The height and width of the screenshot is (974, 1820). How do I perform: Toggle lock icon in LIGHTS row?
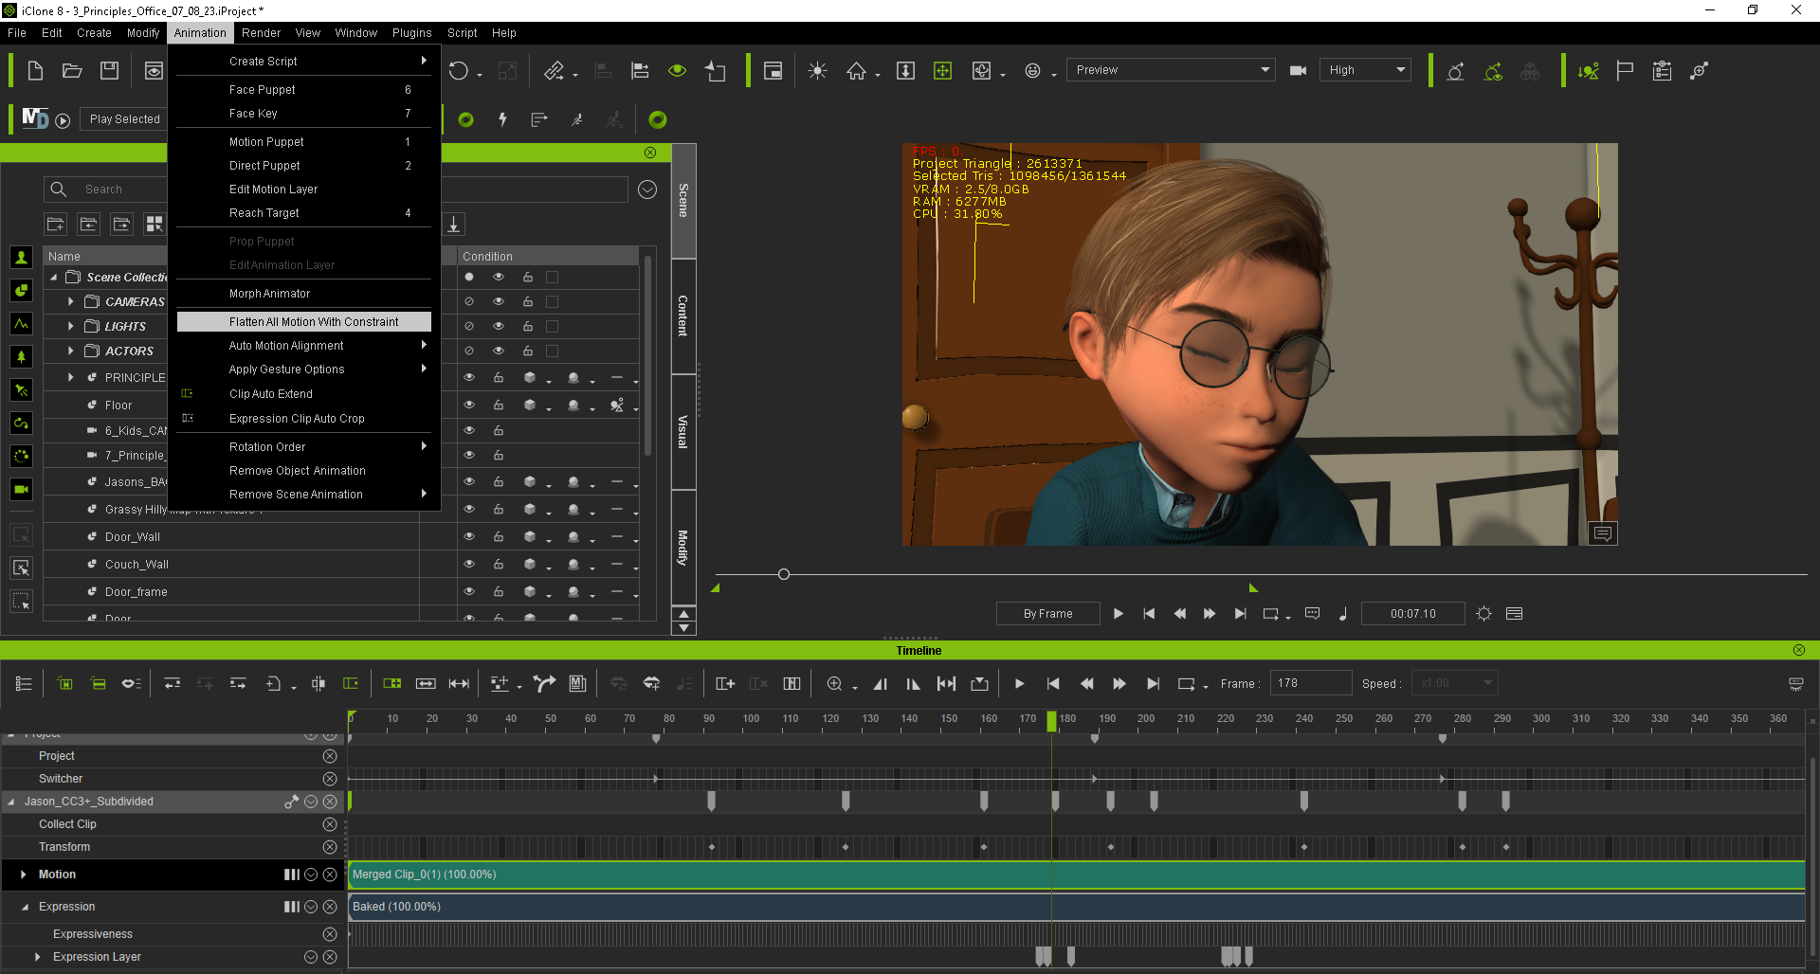click(x=528, y=326)
